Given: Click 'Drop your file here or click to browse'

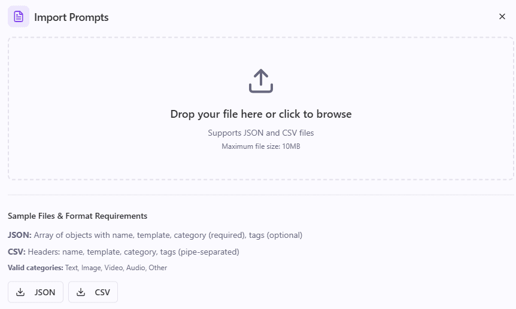Looking at the screenshot, I should [x=260, y=114].
